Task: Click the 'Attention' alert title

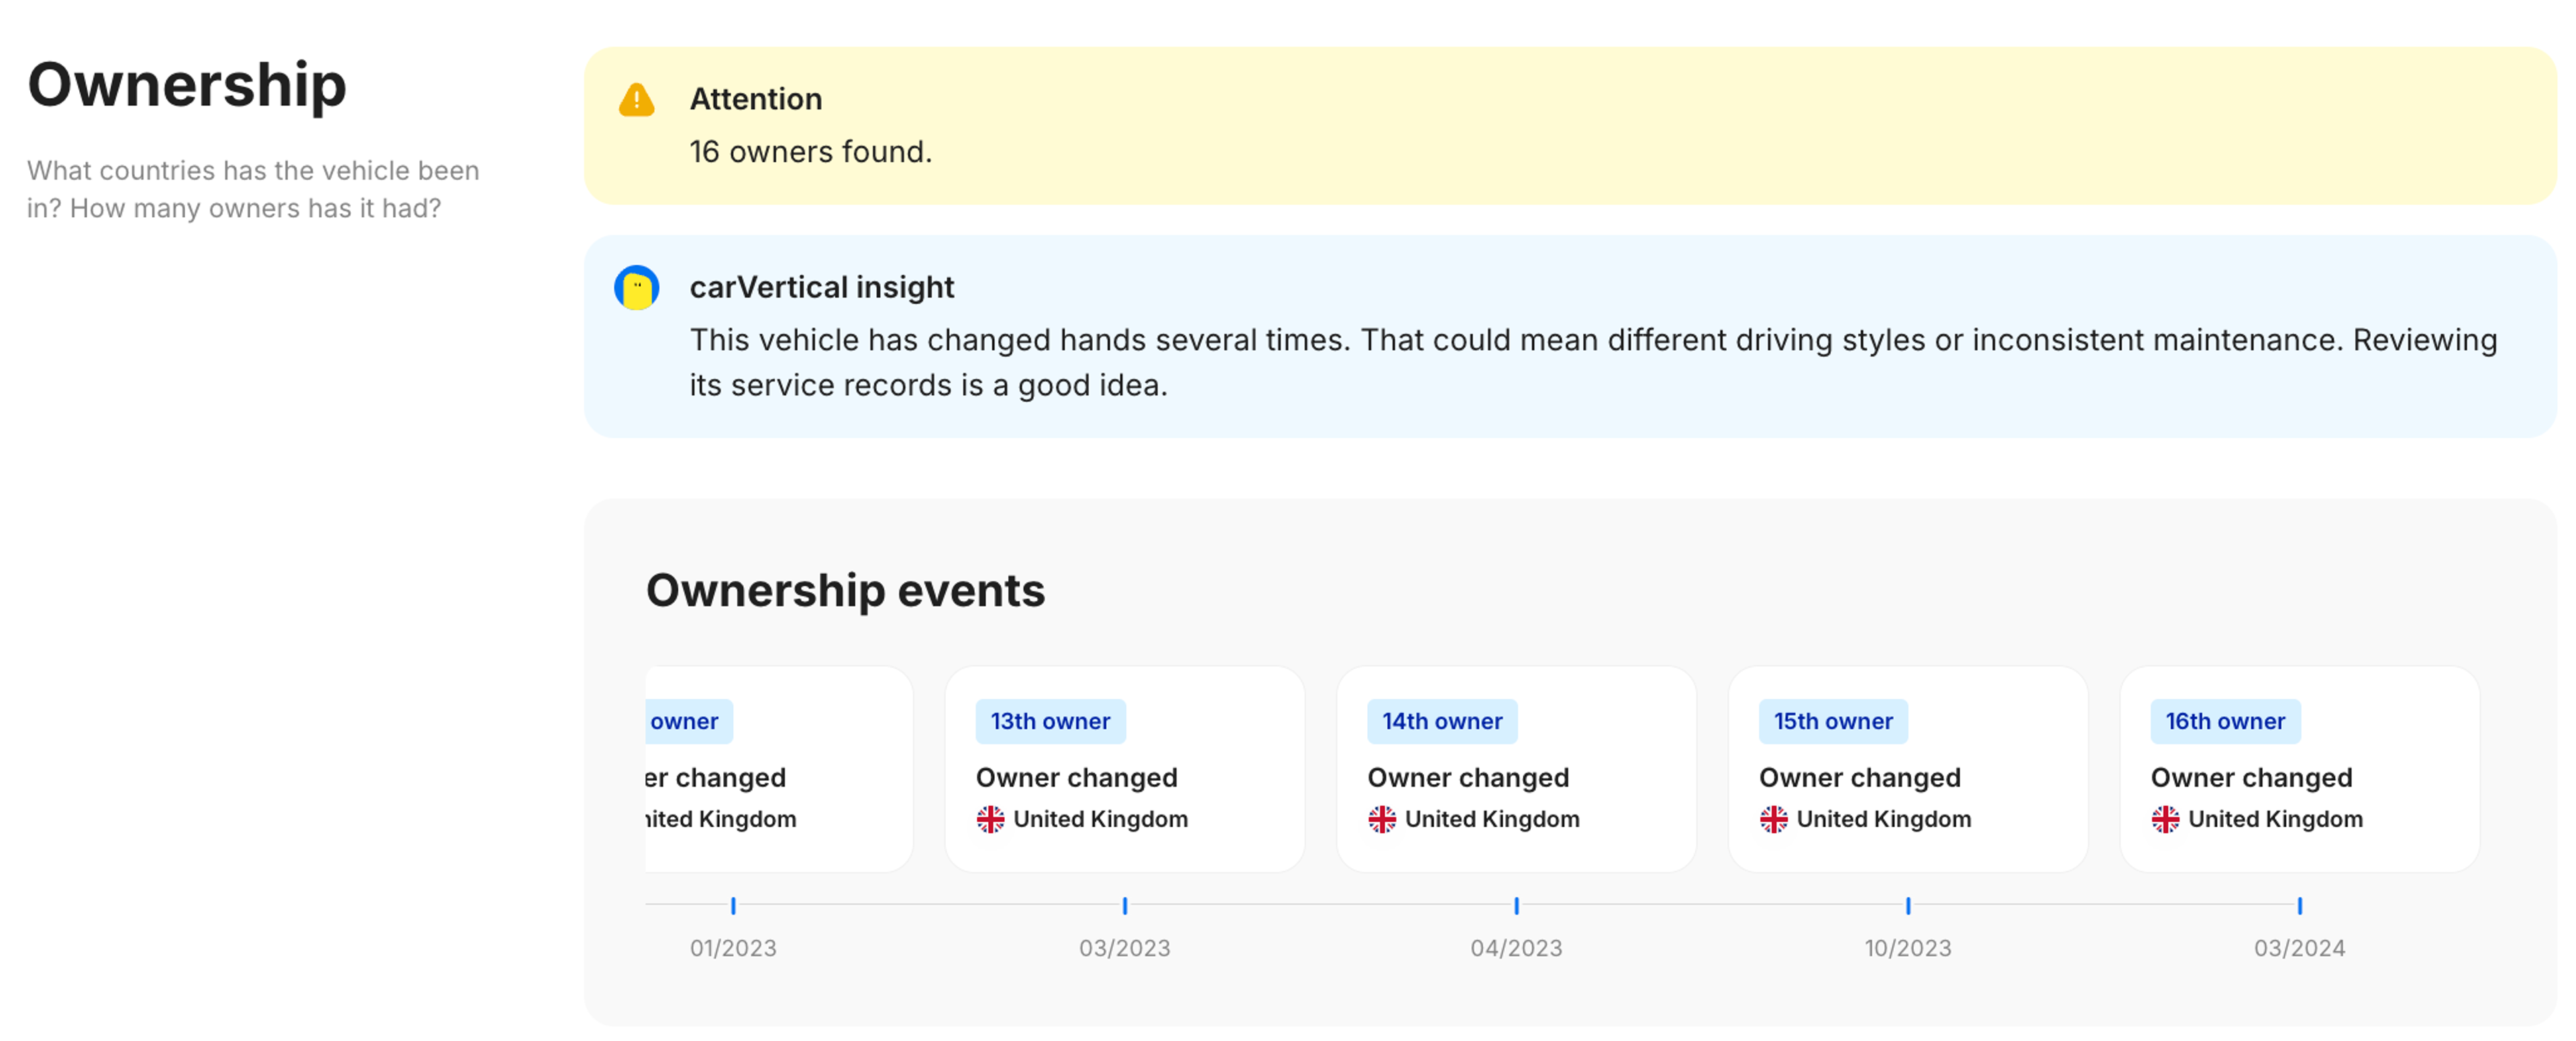Action: pyautogui.click(x=756, y=99)
